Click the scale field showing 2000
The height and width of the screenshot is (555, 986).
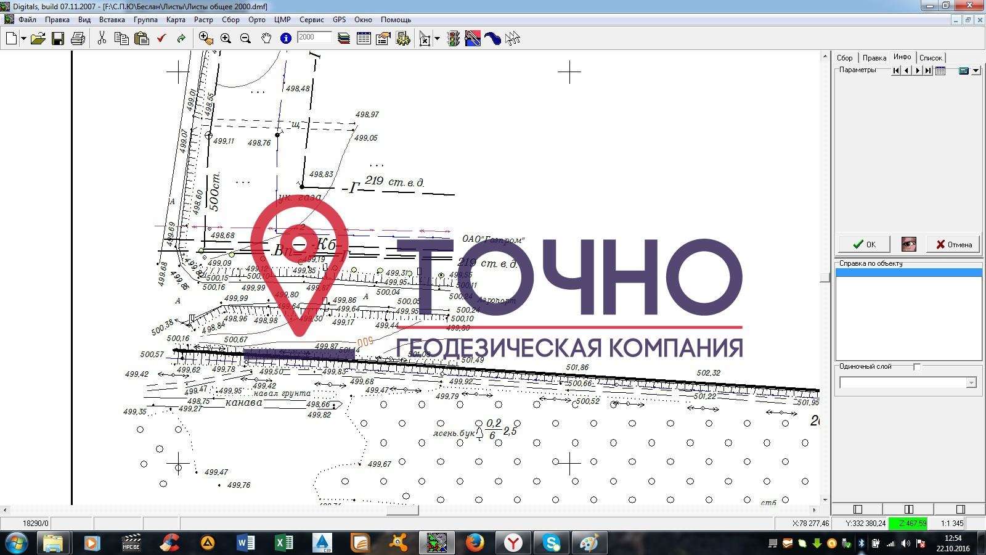[314, 38]
